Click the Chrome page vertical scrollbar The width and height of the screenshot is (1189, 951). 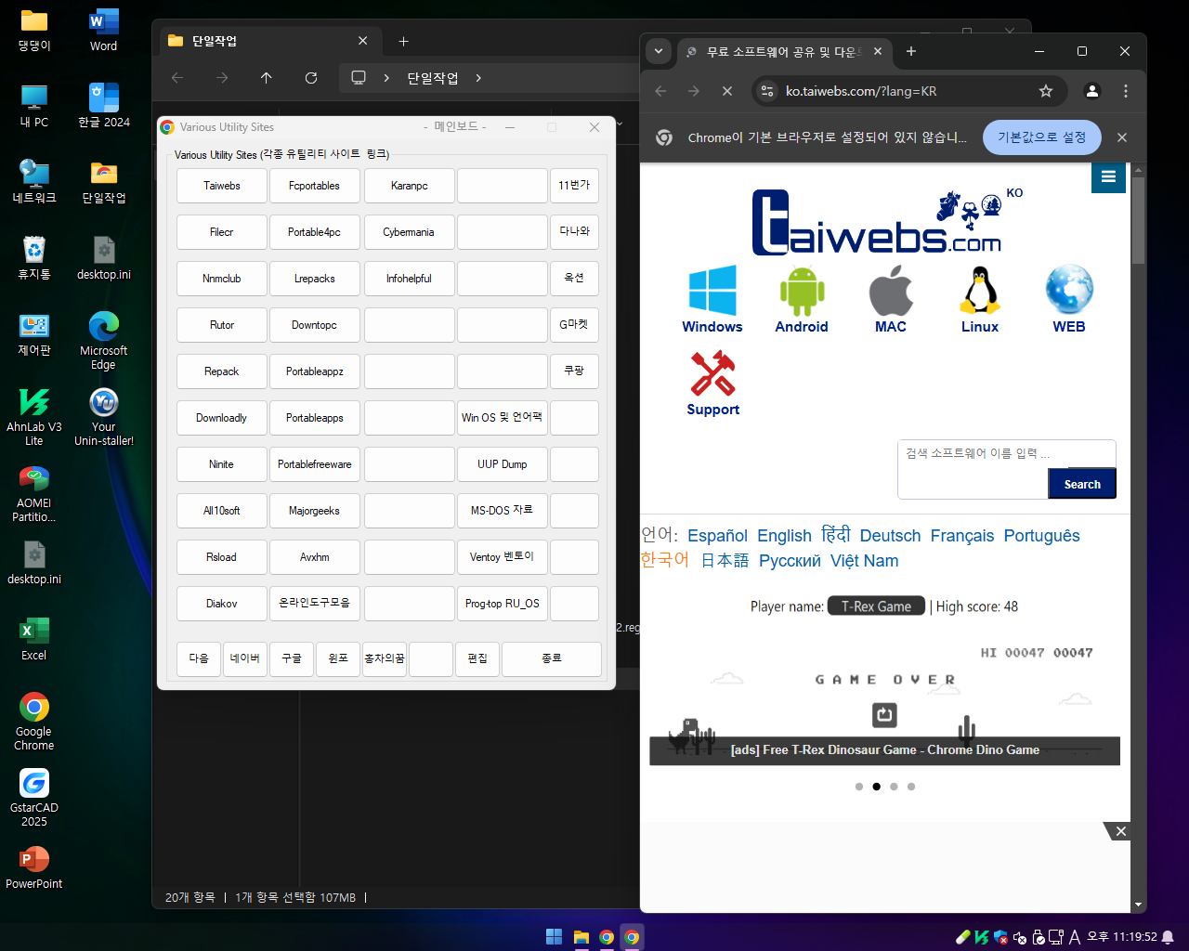click(x=1138, y=221)
